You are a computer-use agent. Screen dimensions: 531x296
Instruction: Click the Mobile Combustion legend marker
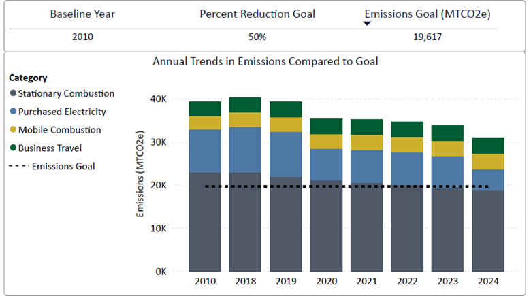click(13, 129)
